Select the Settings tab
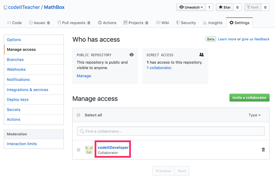This screenshot has height=178, width=275. tap(239, 23)
